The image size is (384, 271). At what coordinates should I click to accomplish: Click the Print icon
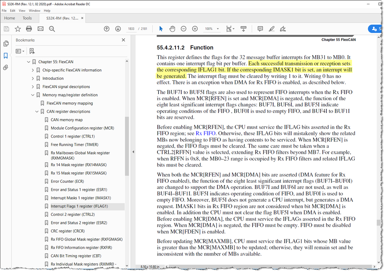(29, 29)
